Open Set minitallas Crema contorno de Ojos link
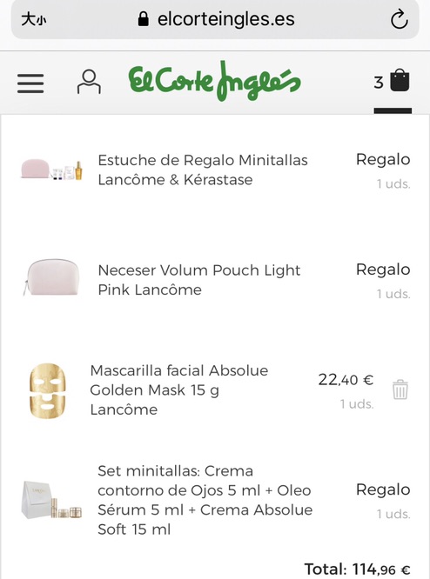The image size is (430, 579). coord(205,500)
